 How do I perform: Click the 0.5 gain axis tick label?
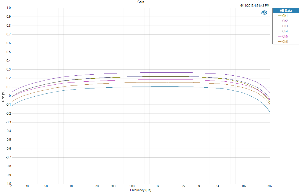tap(9, 52)
